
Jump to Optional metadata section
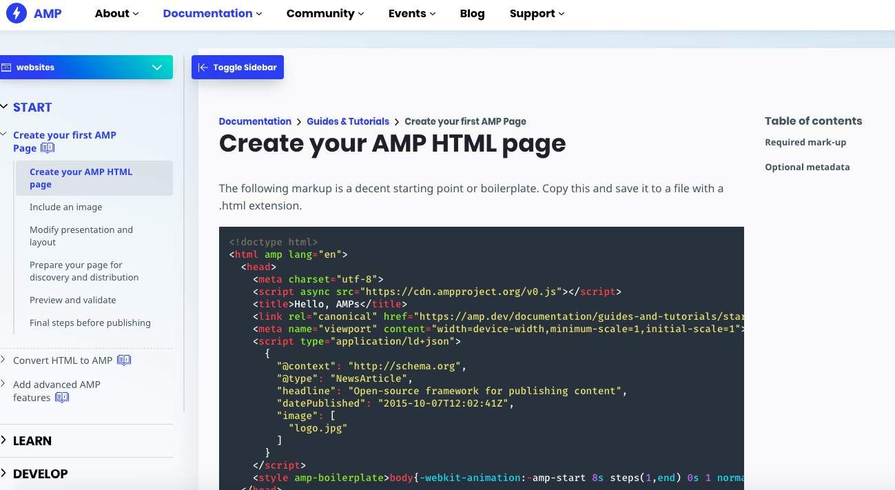807,167
